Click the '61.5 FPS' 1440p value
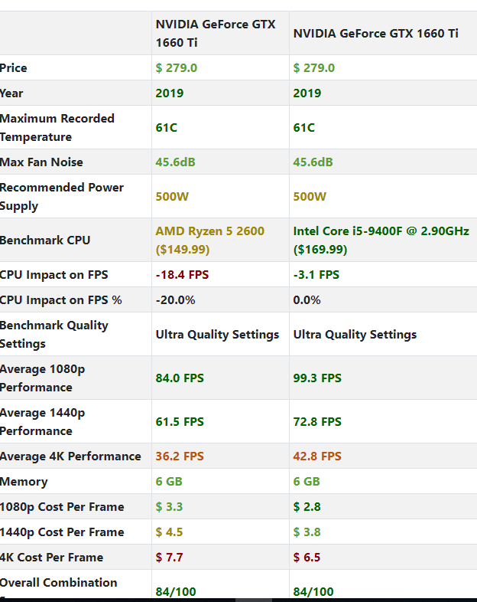Image resolution: width=477 pixels, height=602 pixels. click(x=180, y=422)
